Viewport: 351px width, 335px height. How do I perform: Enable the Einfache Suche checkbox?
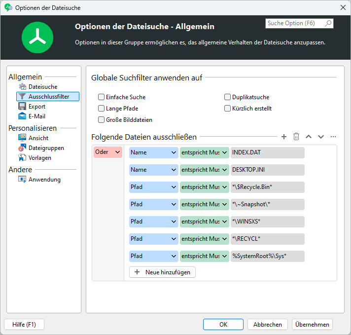pyautogui.click(x=102, y=98)
